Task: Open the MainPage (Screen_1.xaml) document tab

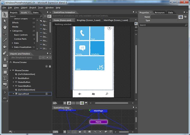Action: [x=116, y=20]
